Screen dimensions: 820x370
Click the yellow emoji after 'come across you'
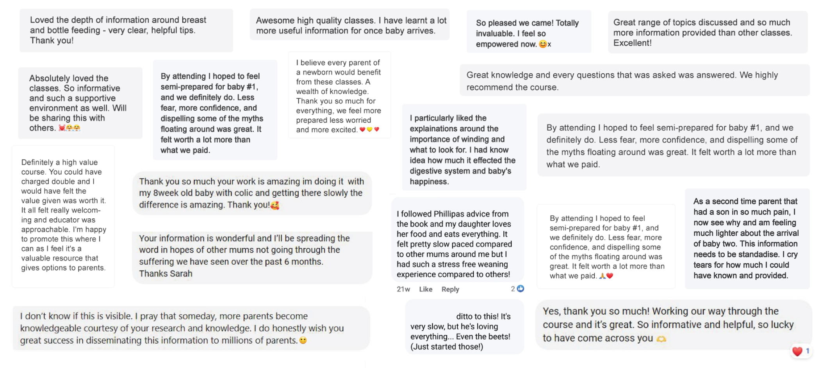click(661, 339)
